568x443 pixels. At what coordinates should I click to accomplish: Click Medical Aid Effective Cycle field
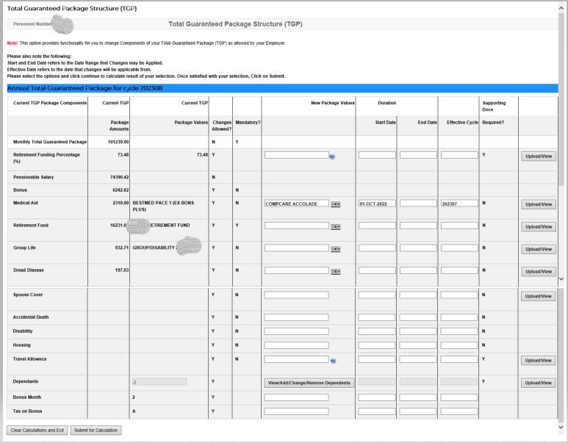(x=459, y=204)
